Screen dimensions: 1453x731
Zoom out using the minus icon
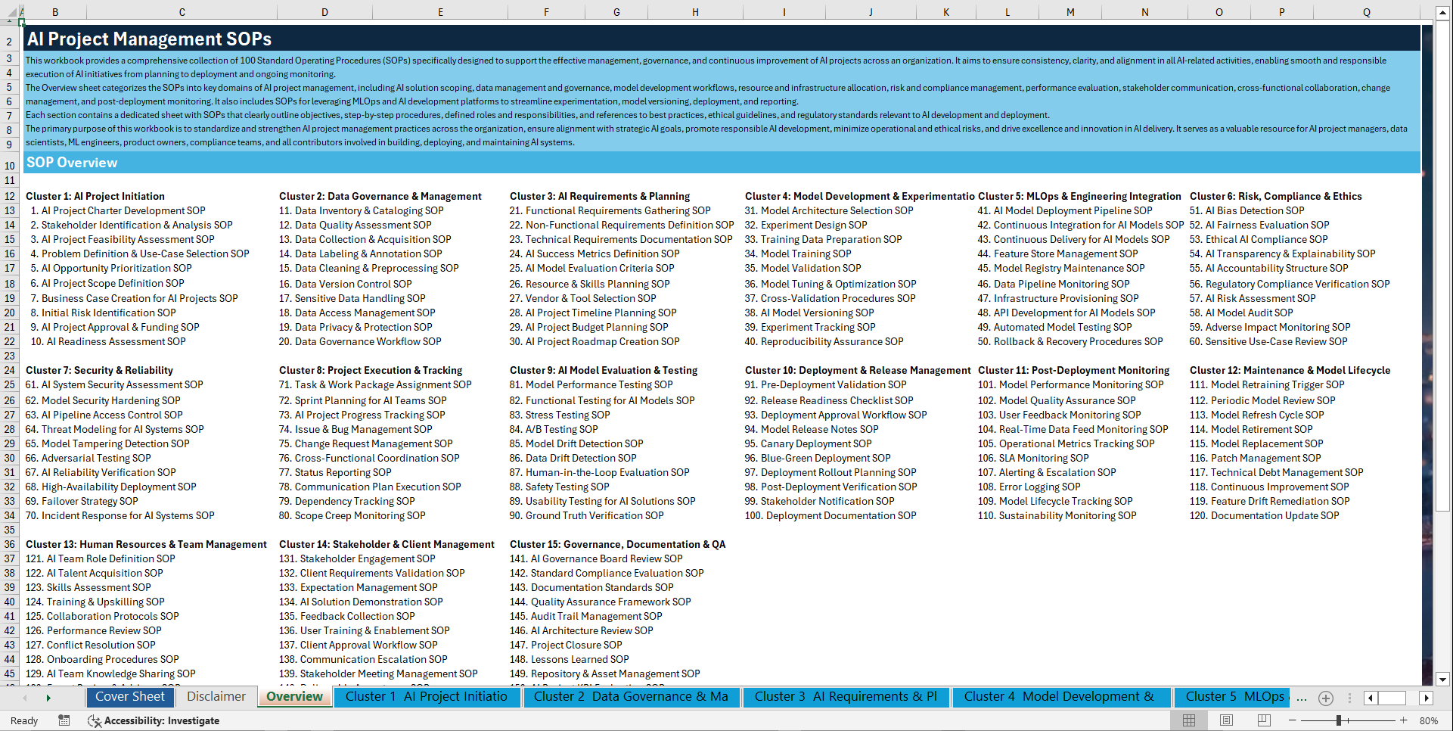1291,720
